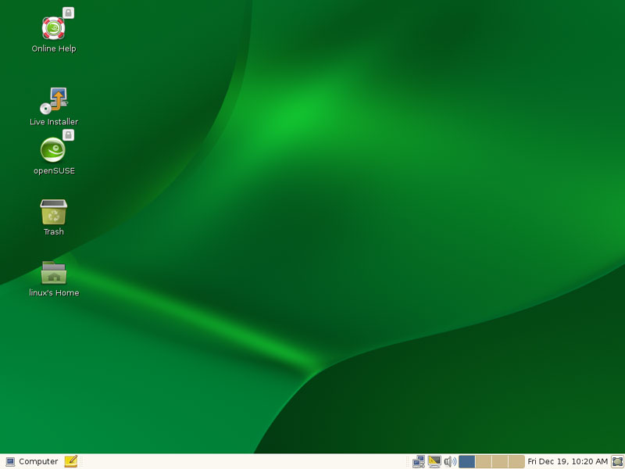Select the openSUSE desktop icon

(53, 149)
